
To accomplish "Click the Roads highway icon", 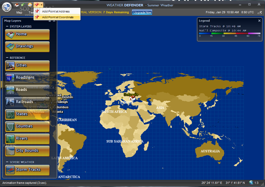I will 10,90.
